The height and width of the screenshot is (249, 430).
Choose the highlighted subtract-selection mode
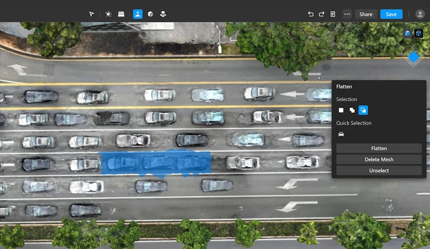click(363, 110)
